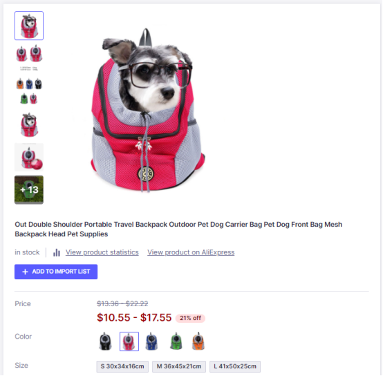The height and width of the screenshot is (376, 383).
Task: View the five color variants thumbnail
Action: point(29,91)
